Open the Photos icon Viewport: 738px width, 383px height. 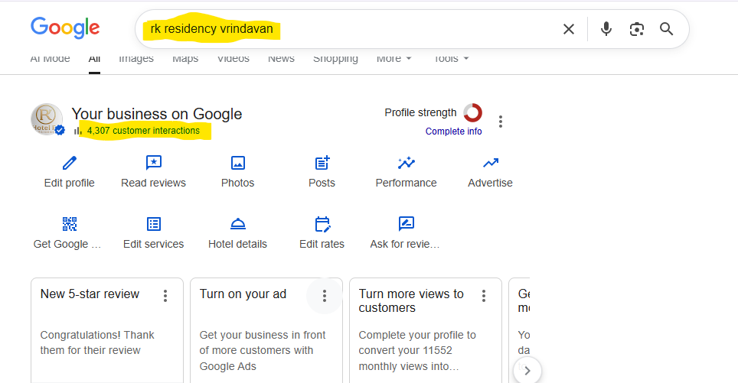click(237, 163)
